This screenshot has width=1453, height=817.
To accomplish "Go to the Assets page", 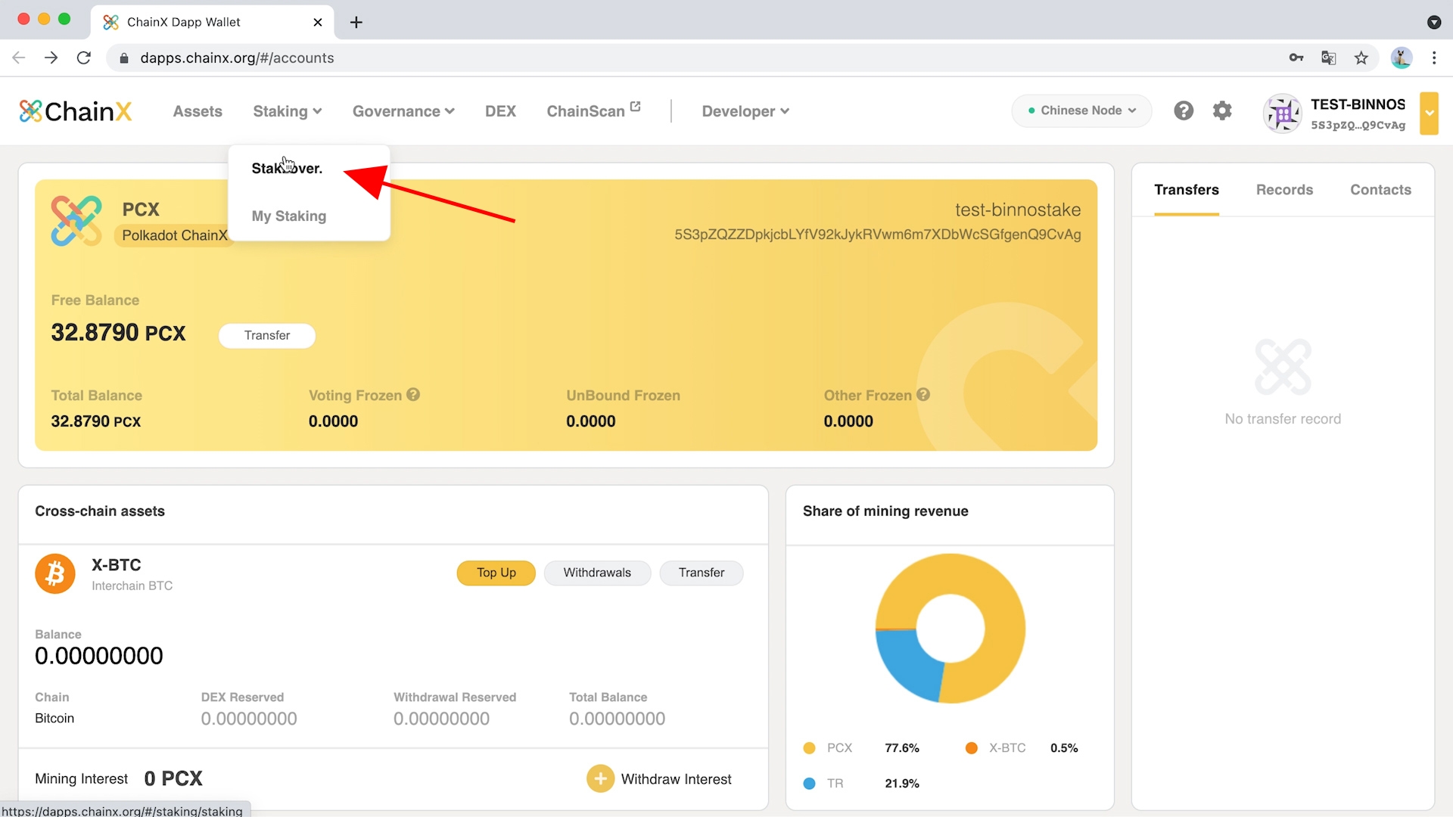I will coord(198,111).
